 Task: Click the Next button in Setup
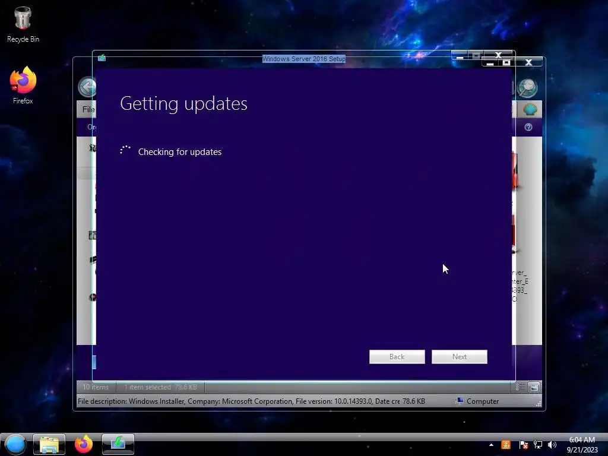tap(460, 357)
